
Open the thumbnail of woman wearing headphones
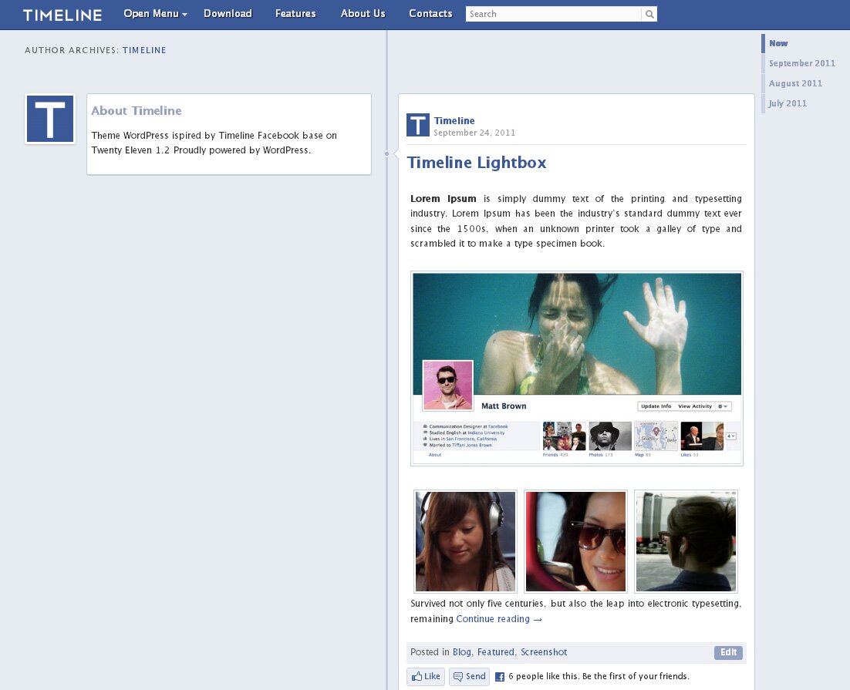point(465,541)
